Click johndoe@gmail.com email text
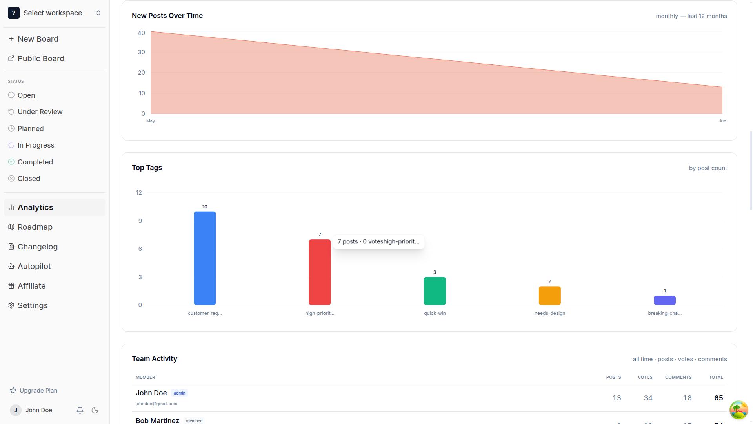 pos(156,404)
